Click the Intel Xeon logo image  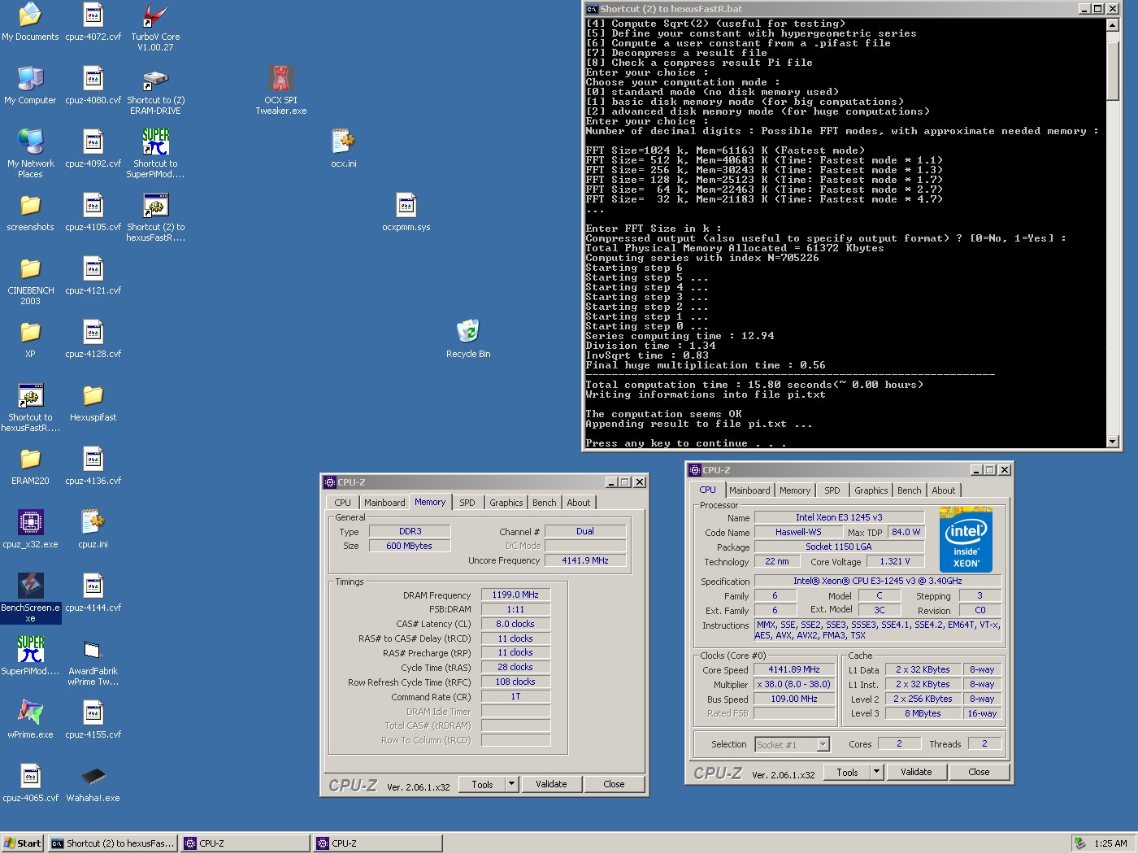click(966, 540)
